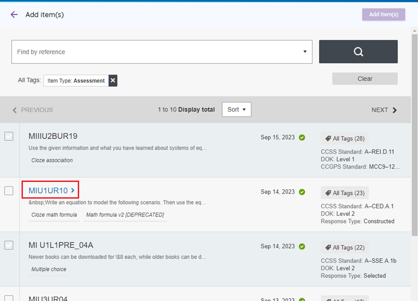418x301 pixels.
Task: Click the Add item(s) page title
Action: 44,15
